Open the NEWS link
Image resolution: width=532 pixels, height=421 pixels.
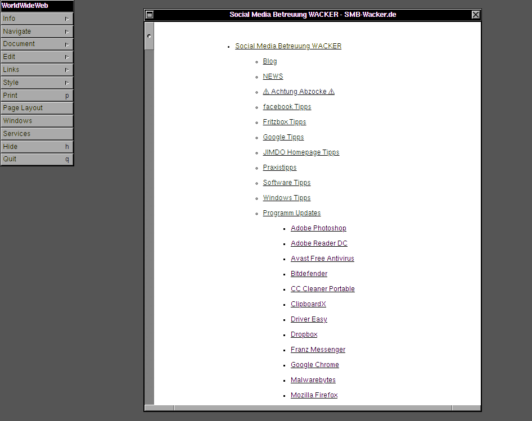273,76
